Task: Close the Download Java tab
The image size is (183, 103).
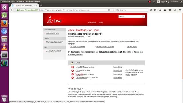Action: 37,5
